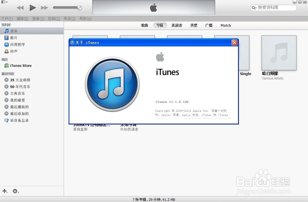This screenshot has height=202, width=308.
Task: Click 葛瑞盖斯 artist label
Action: 80,129
